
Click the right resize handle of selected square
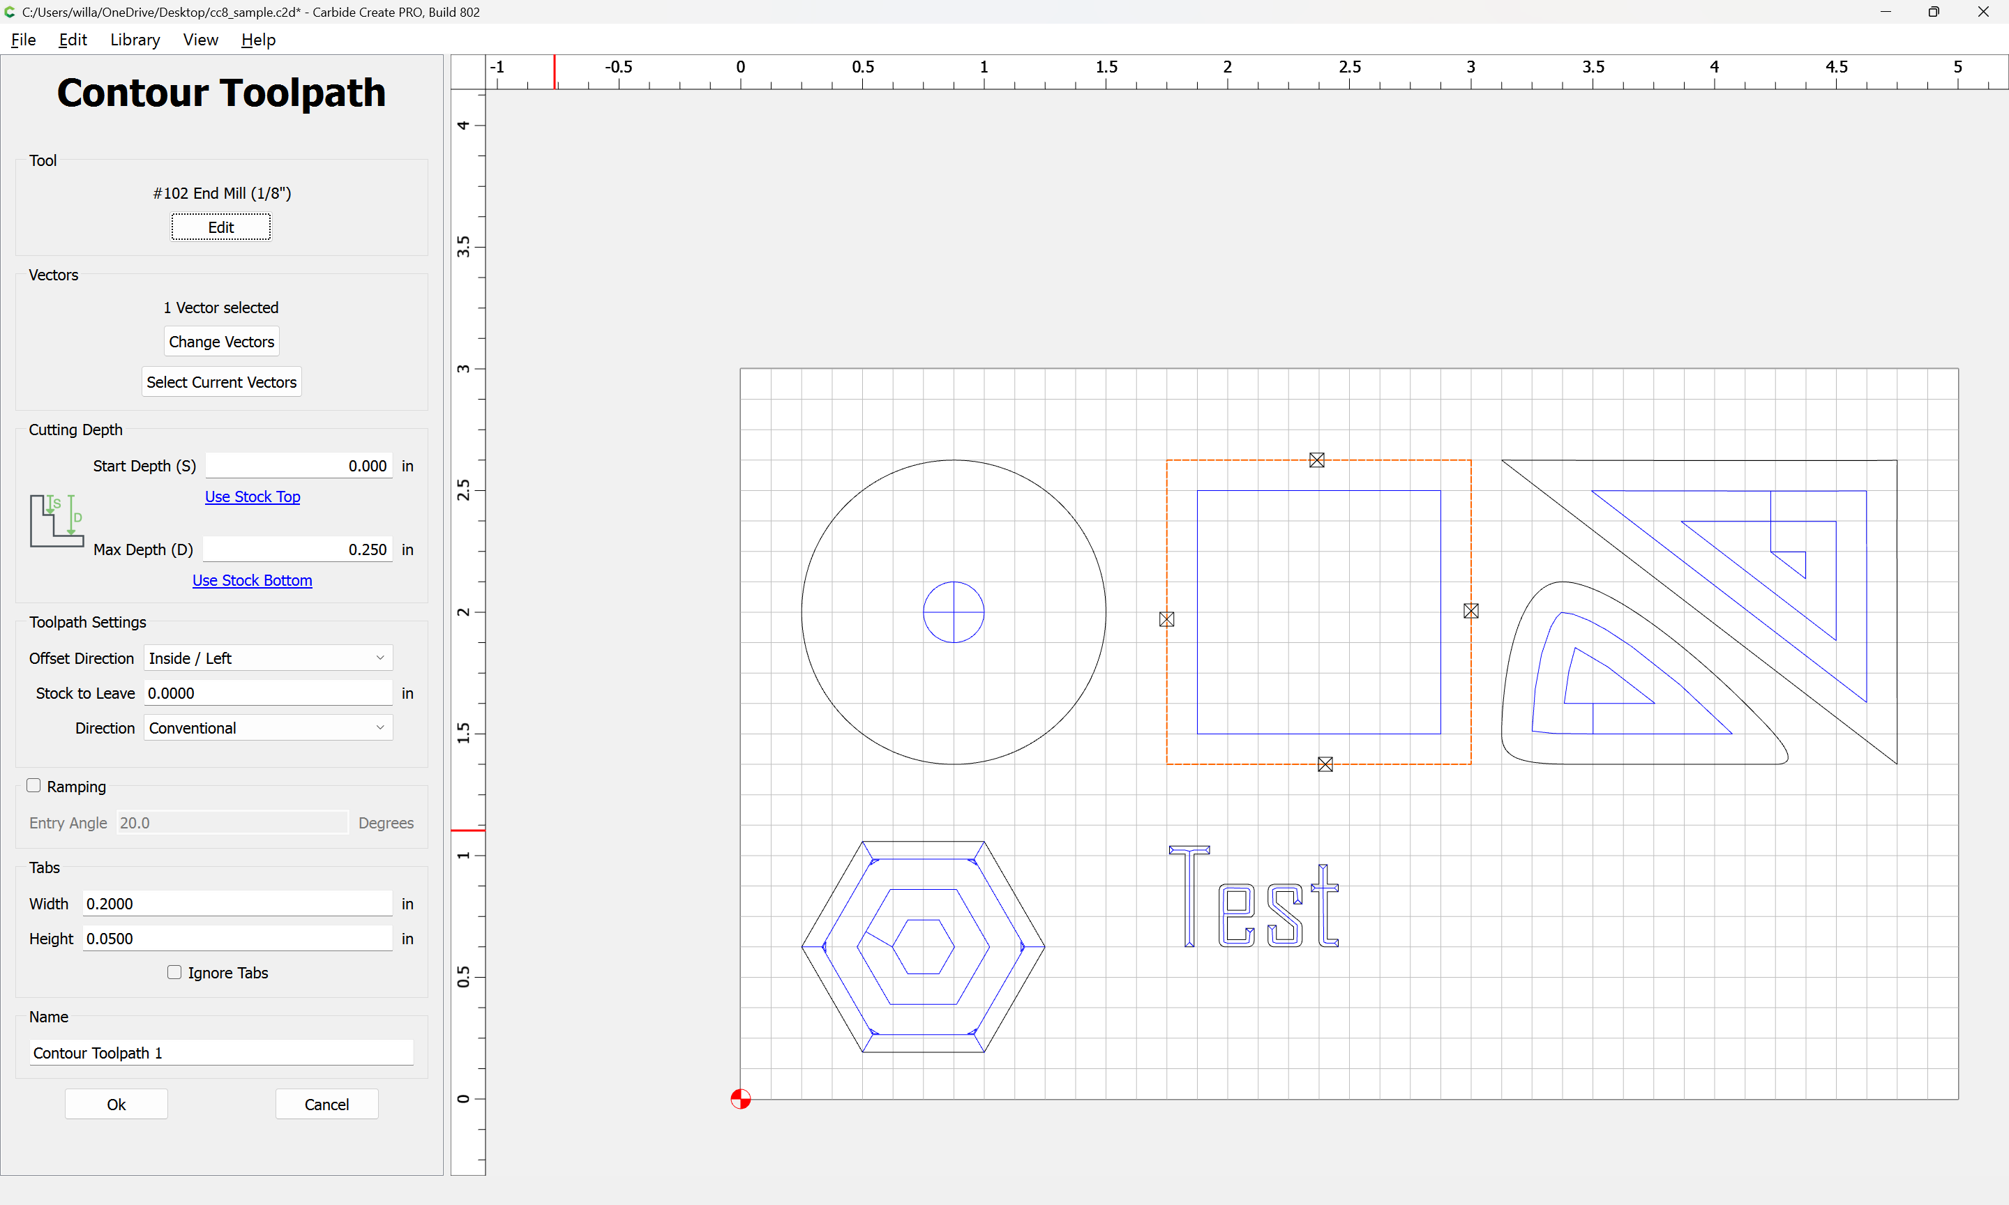click(x=1470, y=611)
